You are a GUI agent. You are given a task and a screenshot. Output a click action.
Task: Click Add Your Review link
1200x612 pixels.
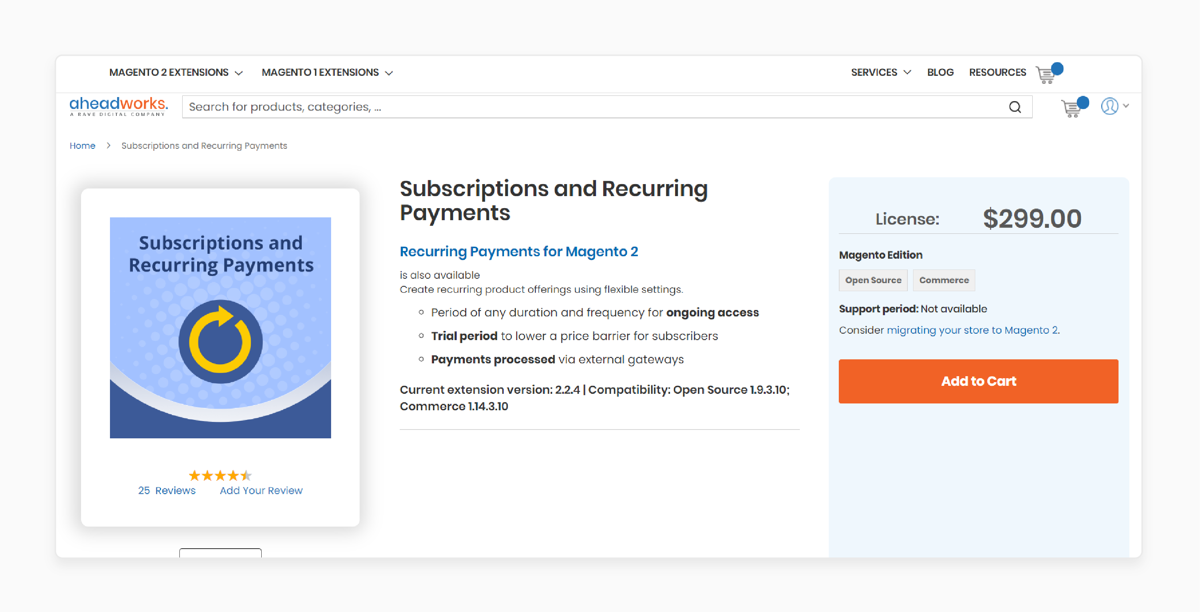click(261, 490)
